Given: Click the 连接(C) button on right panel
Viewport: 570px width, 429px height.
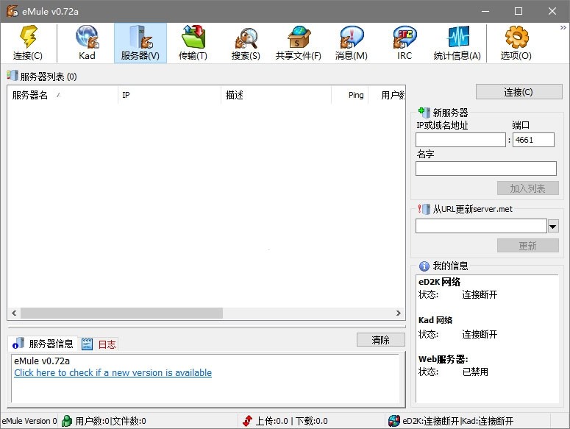Looking at the screenshot, I should (519, 92).
